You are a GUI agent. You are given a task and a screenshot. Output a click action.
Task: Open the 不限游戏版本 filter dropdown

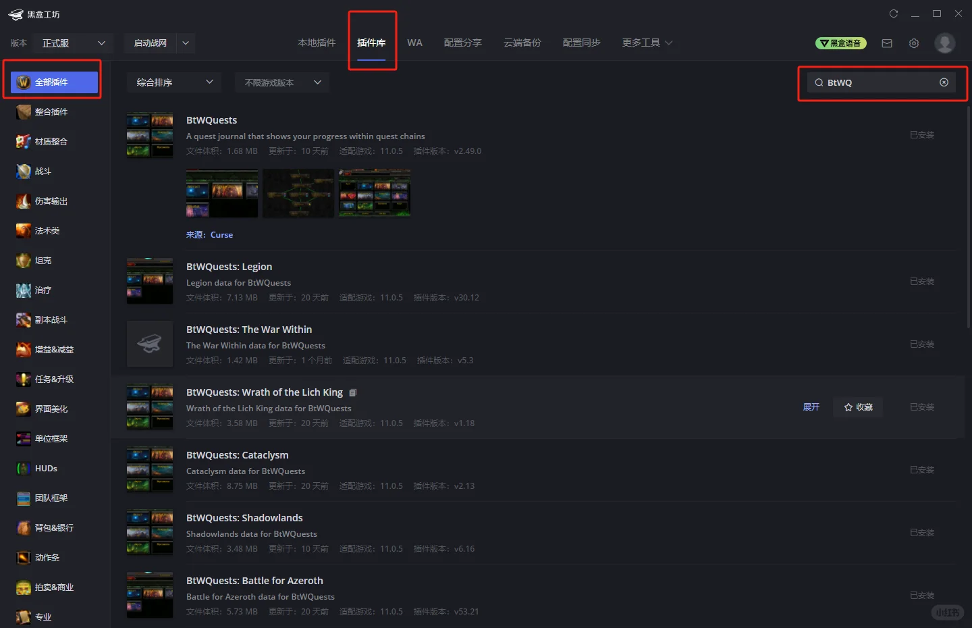(x=282, y=82)
